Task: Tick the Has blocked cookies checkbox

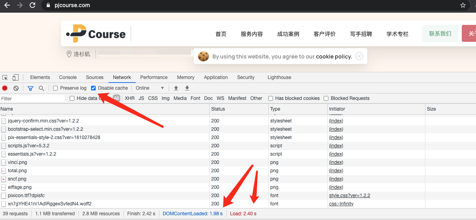Action: pyautogui.click(x=271, y=98)
